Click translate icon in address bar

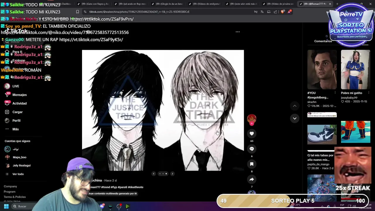[262, 12]
